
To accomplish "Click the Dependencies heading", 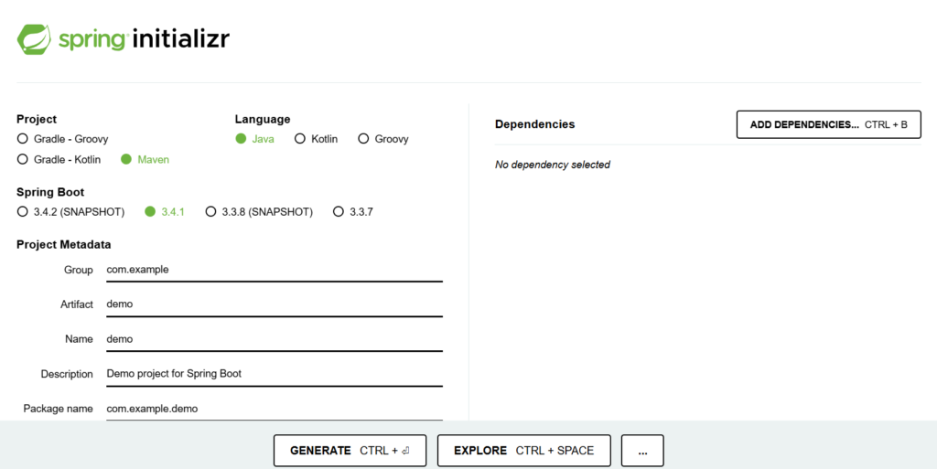I will tap(534, 124).
